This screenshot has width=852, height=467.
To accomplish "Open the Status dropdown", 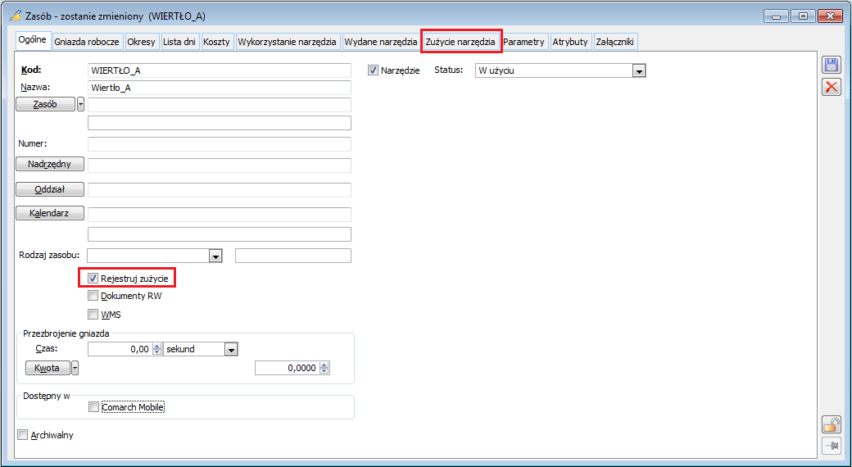I will point(639,70).
